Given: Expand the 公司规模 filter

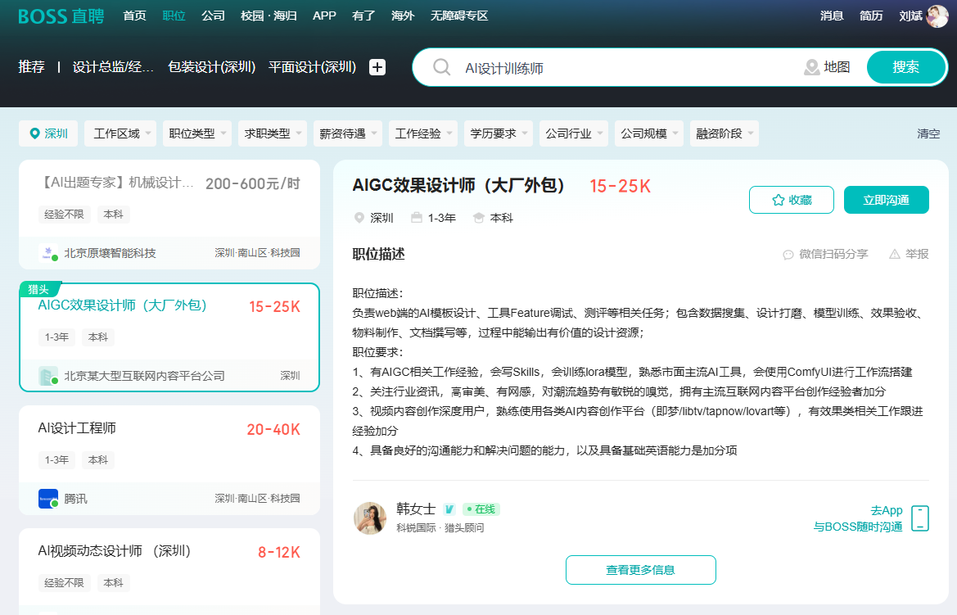Looking at the screenshot, I should click(649, 133).
